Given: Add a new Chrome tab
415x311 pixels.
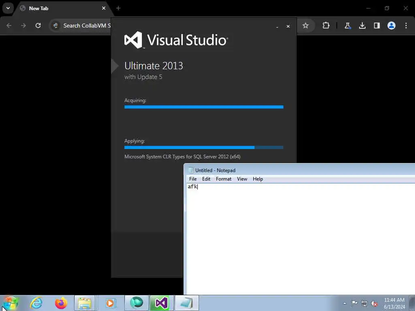Looking at the screenshot, I should pos(118,8).
